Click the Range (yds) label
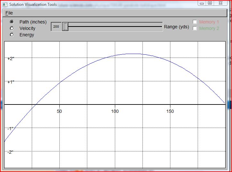The height and width of the screenshot is (172, 232). click(x=176, y=27)
